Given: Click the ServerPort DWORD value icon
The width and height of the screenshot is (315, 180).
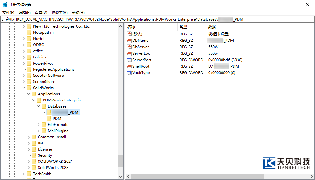Looking at the screenshot, I should tap(129, 60).
